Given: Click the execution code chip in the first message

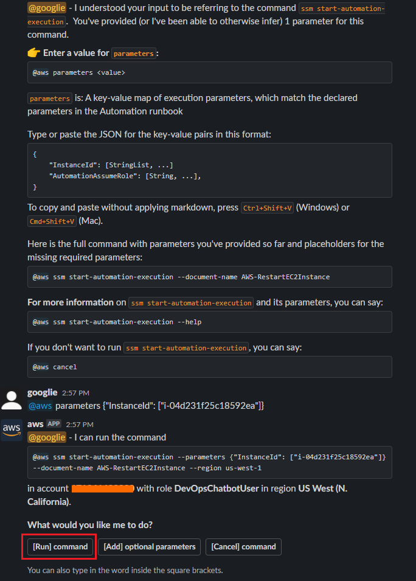Looking at the screenshot, I should pos(44,22).
